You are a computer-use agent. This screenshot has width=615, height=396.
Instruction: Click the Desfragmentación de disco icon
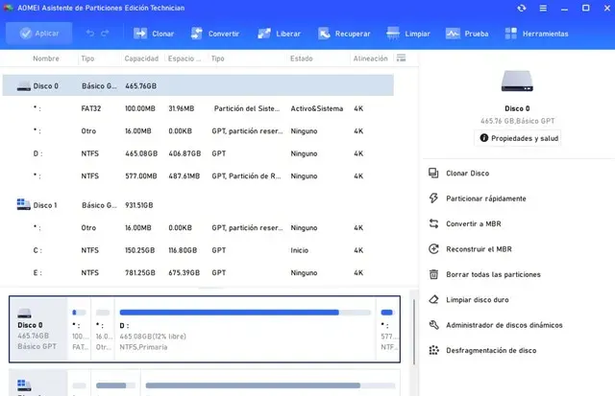pos(433,350)
